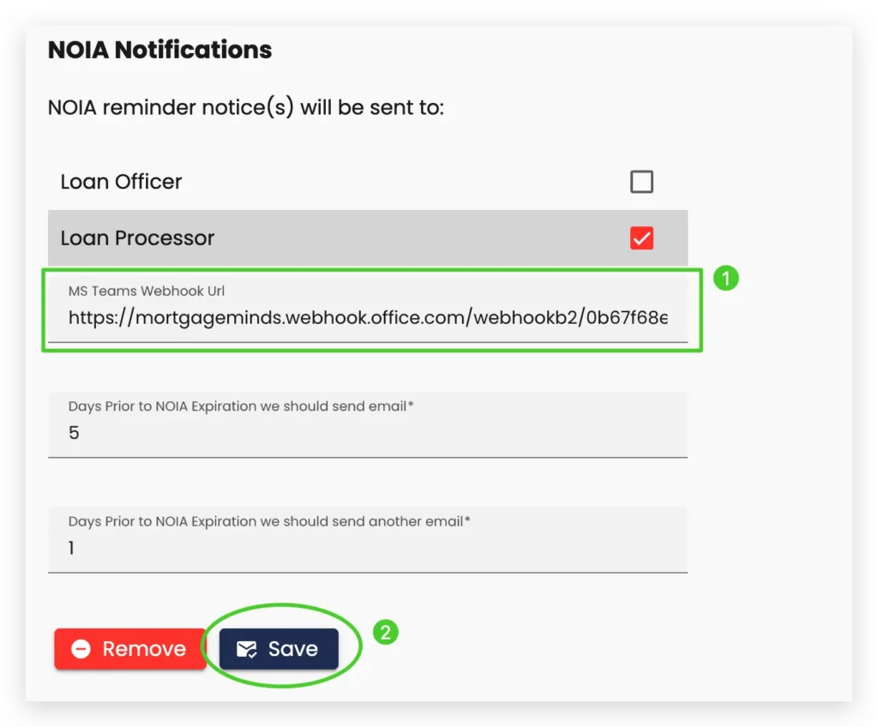Click the green number 2 annotation badge
This screenshot has width=878, height=727.
[385, 633]
